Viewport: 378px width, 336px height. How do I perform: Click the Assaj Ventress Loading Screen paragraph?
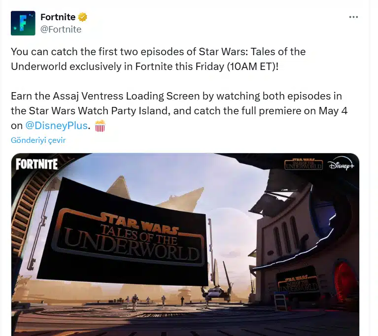(x=179, y=111)
